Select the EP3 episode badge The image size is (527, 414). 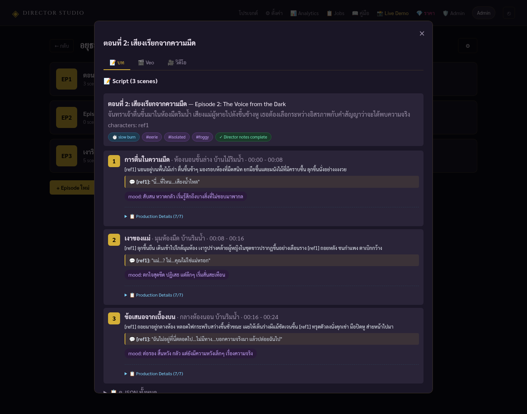pos(67,156)
